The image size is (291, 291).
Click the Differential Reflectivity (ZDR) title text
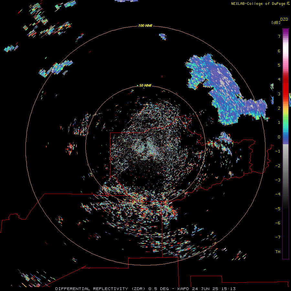click(x=100, y=289)
